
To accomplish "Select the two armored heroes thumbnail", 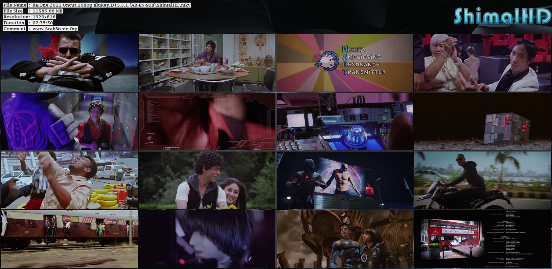I will pyautogui.click(x=345, y=239).
